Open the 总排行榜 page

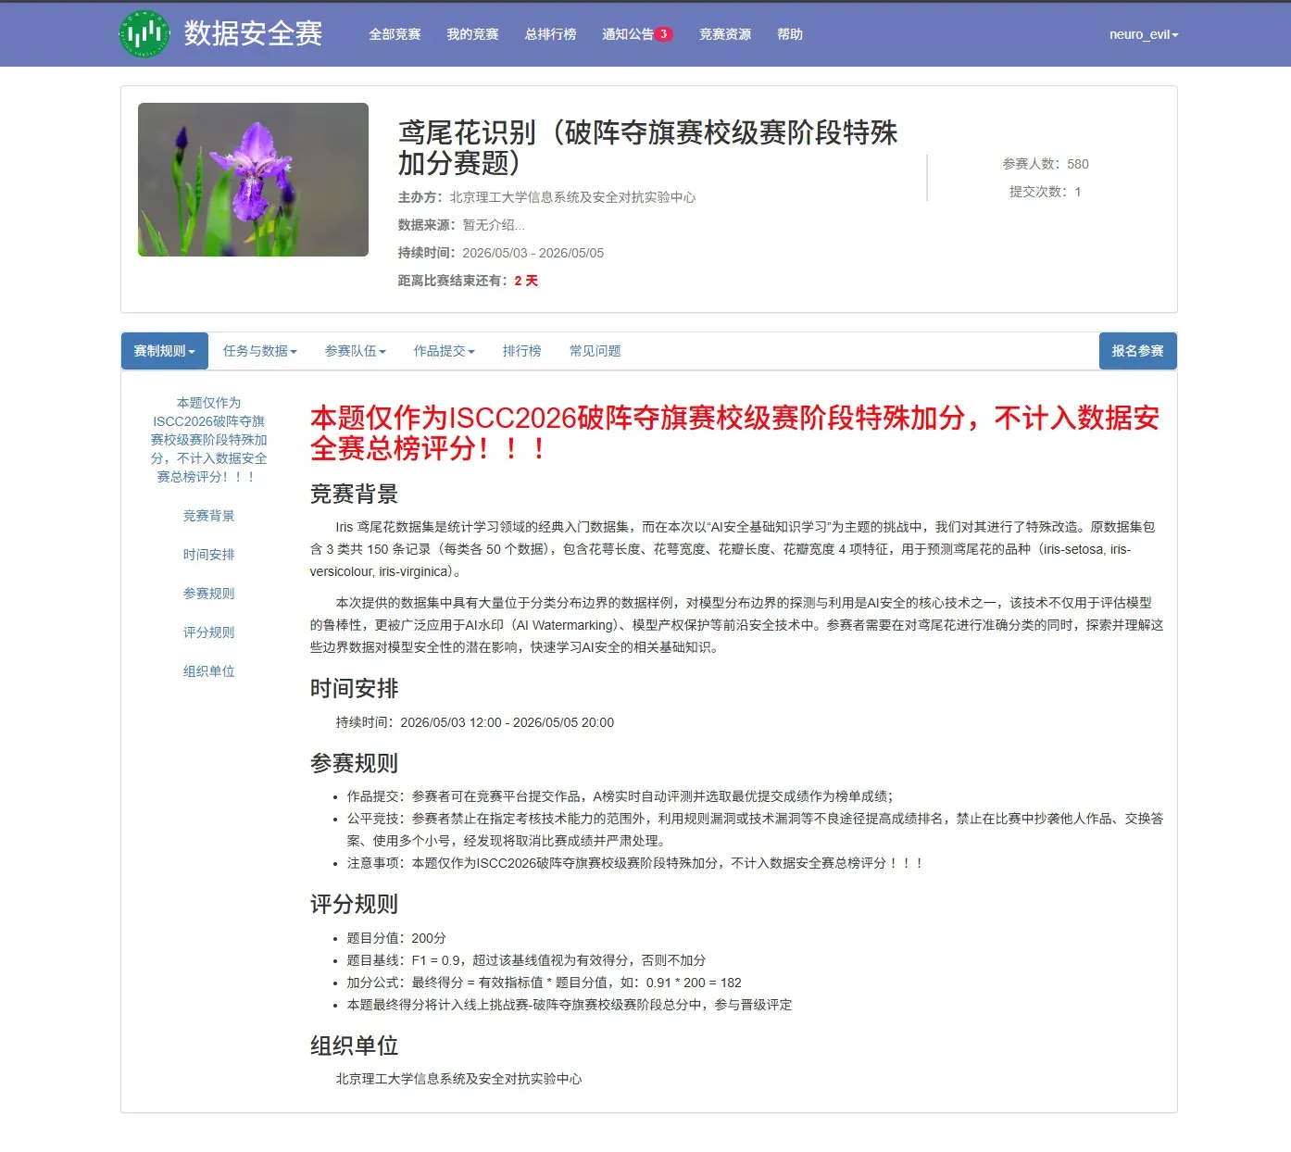550,34
